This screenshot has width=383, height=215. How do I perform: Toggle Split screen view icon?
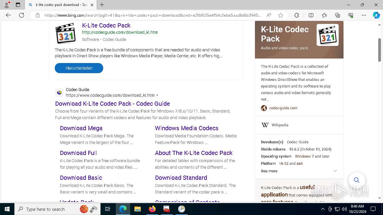pyautogui.click(x=311, y=15)
